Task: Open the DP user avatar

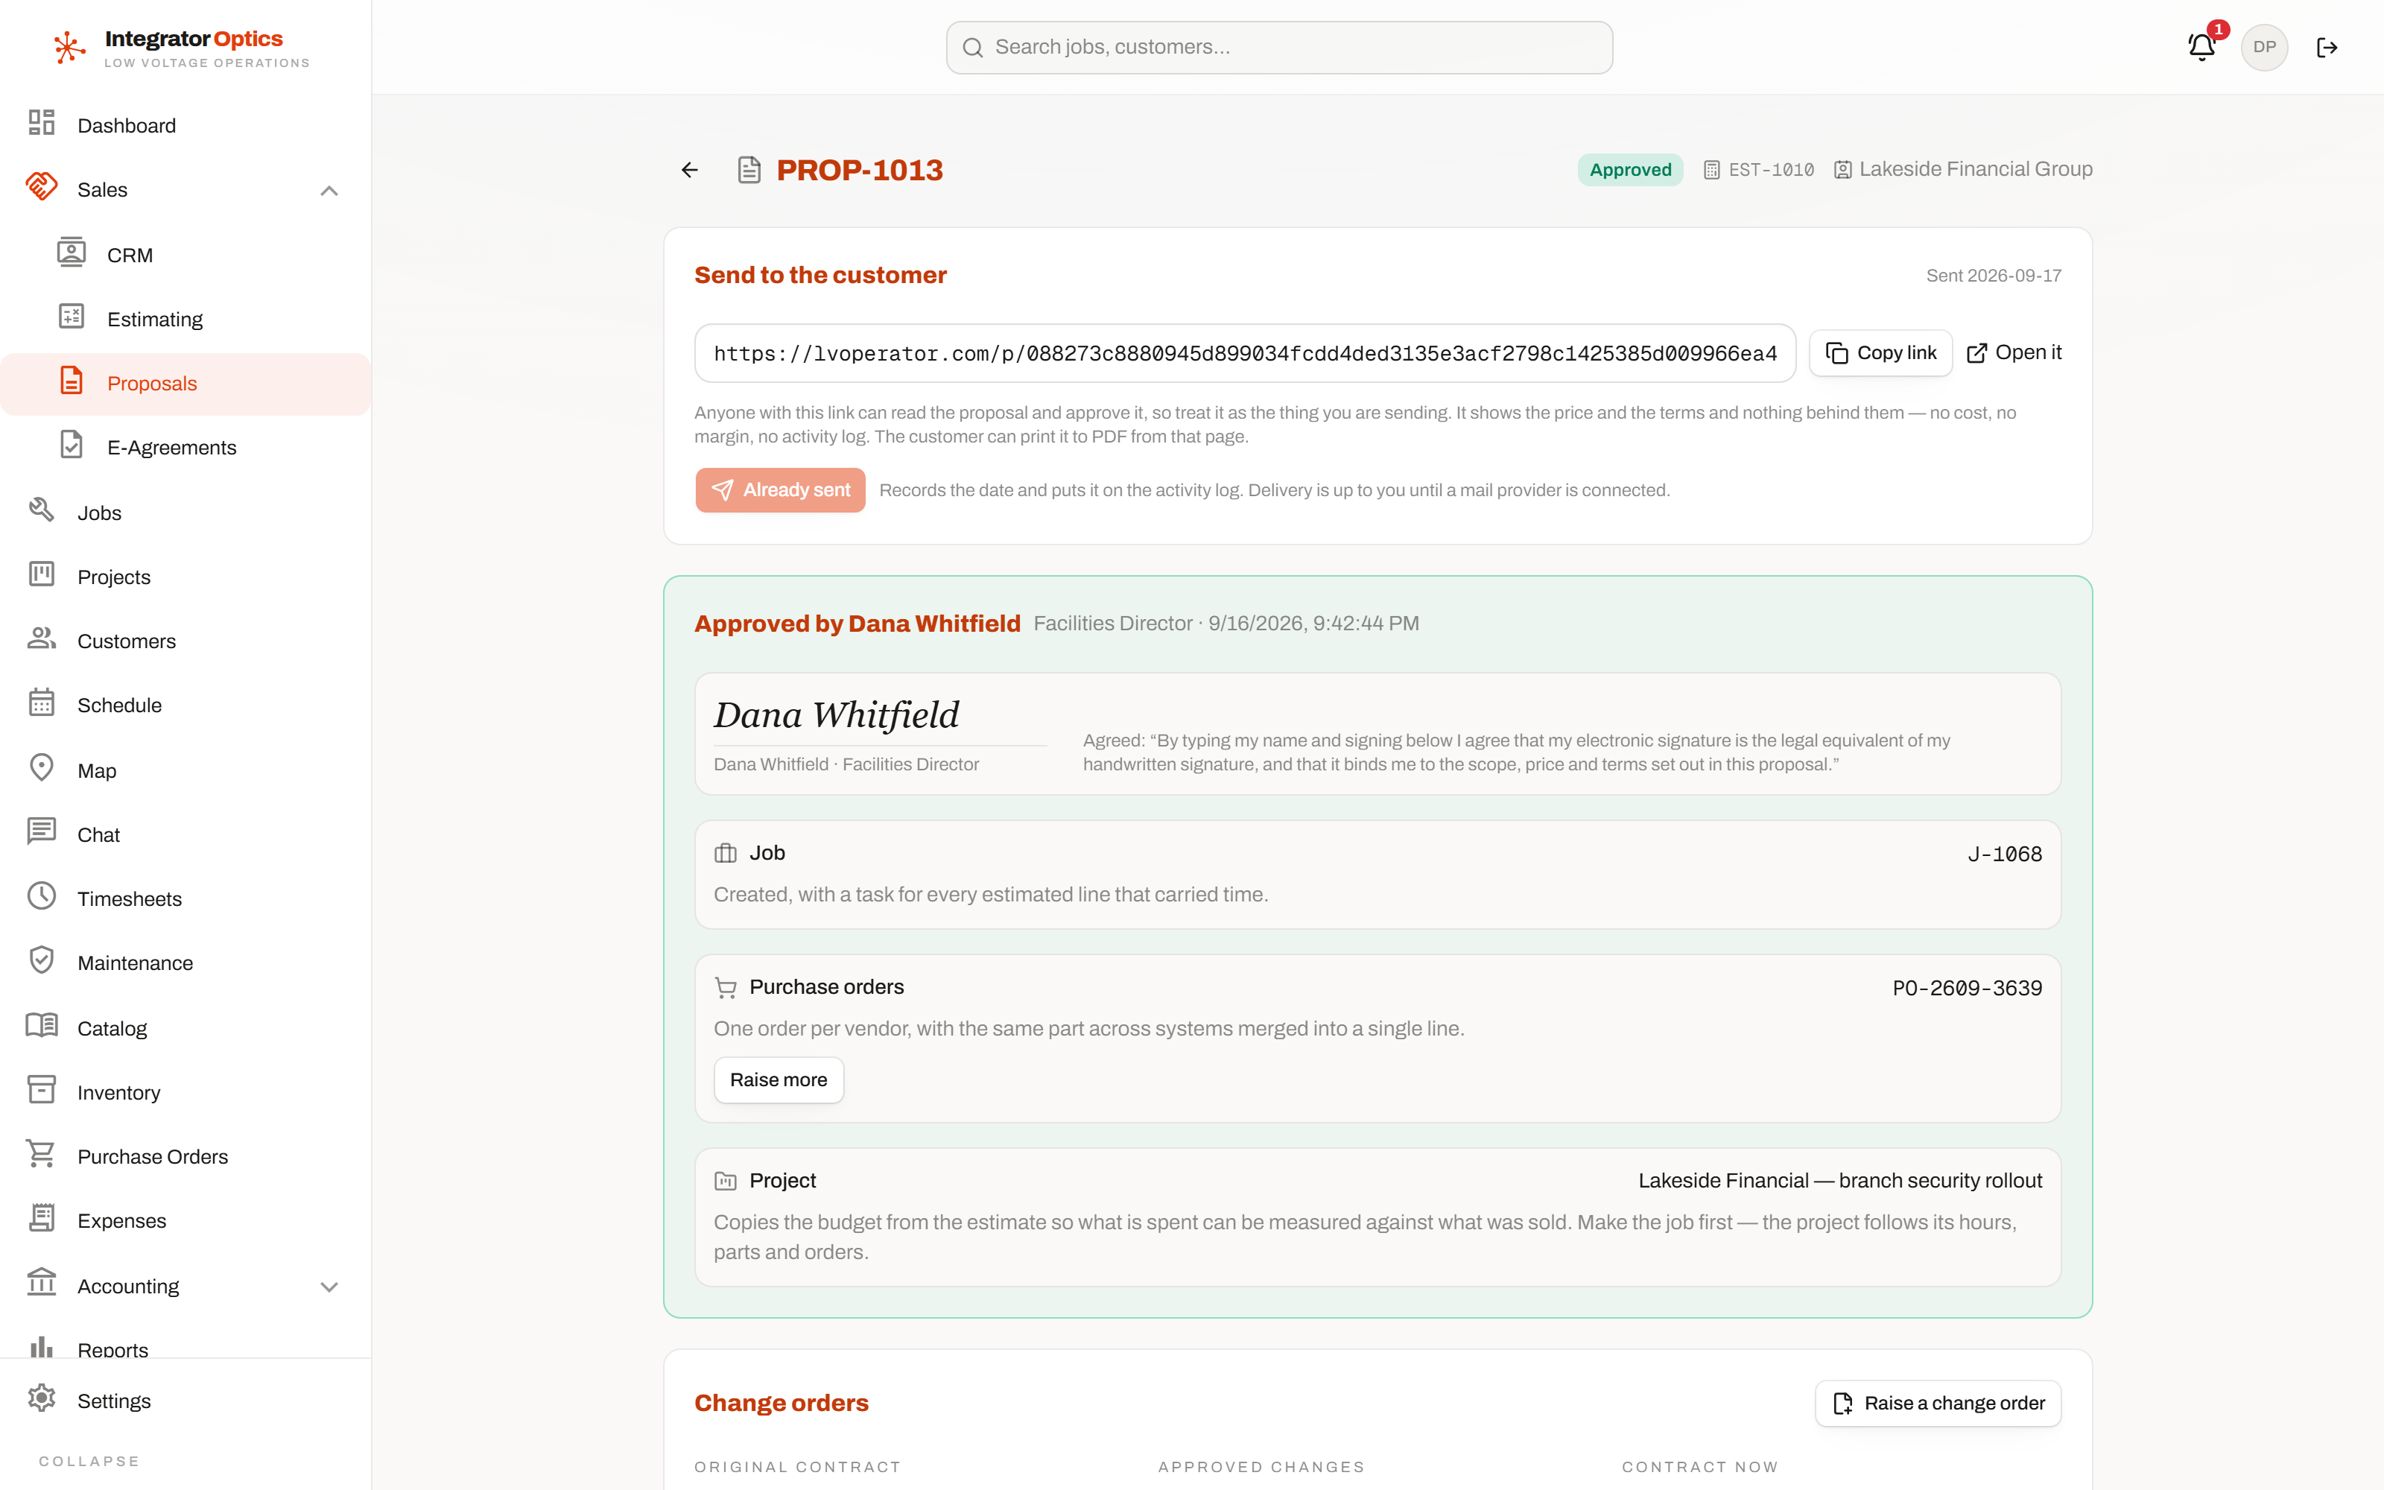Action: click(x=2264, y=47)
